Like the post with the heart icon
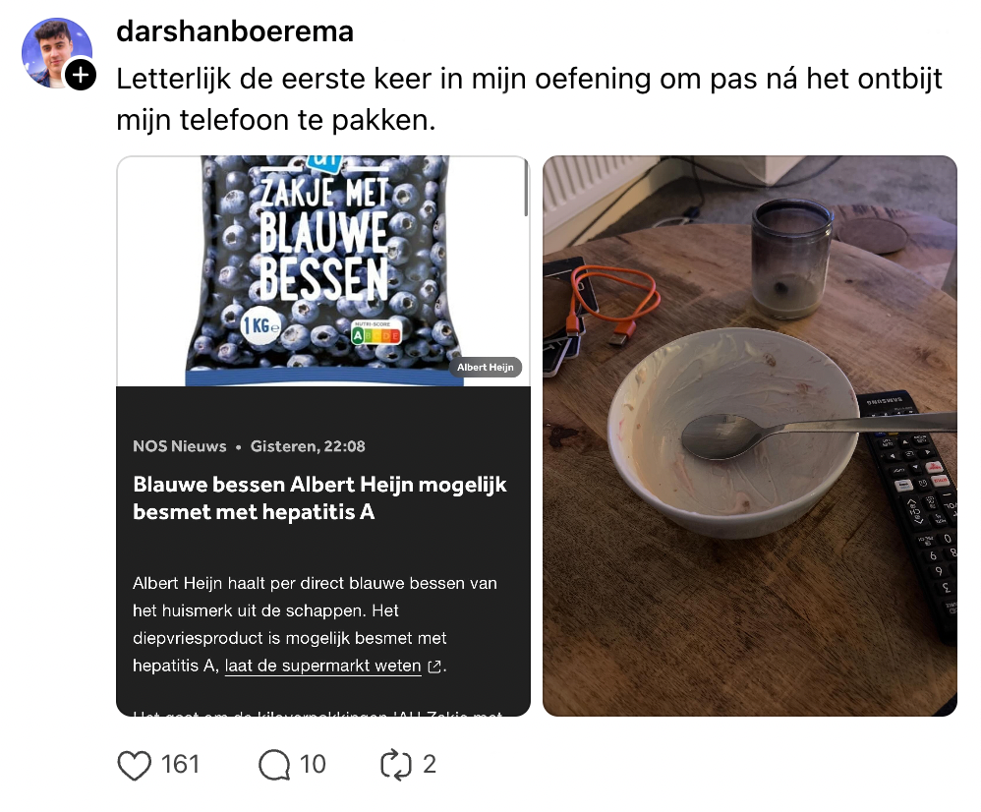This screenshot has height=812, width=981. [x=134, y=765]
